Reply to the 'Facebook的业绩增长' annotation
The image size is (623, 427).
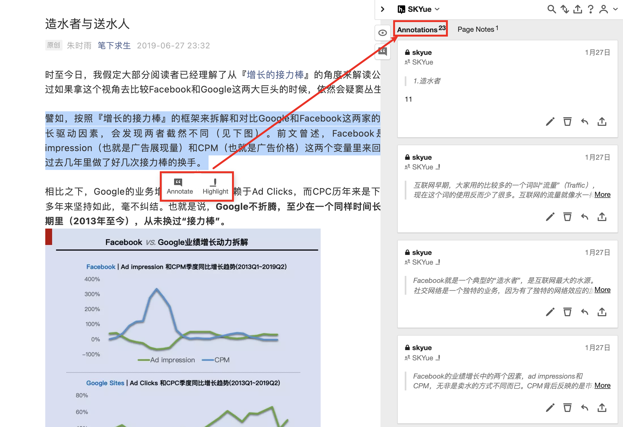pyautogui.click(x=584, y=408)
